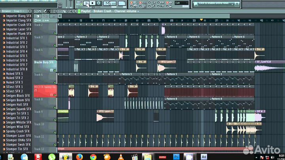Select Importer Crash SFX in the browser
285x160 pixels.
(18, 24)
